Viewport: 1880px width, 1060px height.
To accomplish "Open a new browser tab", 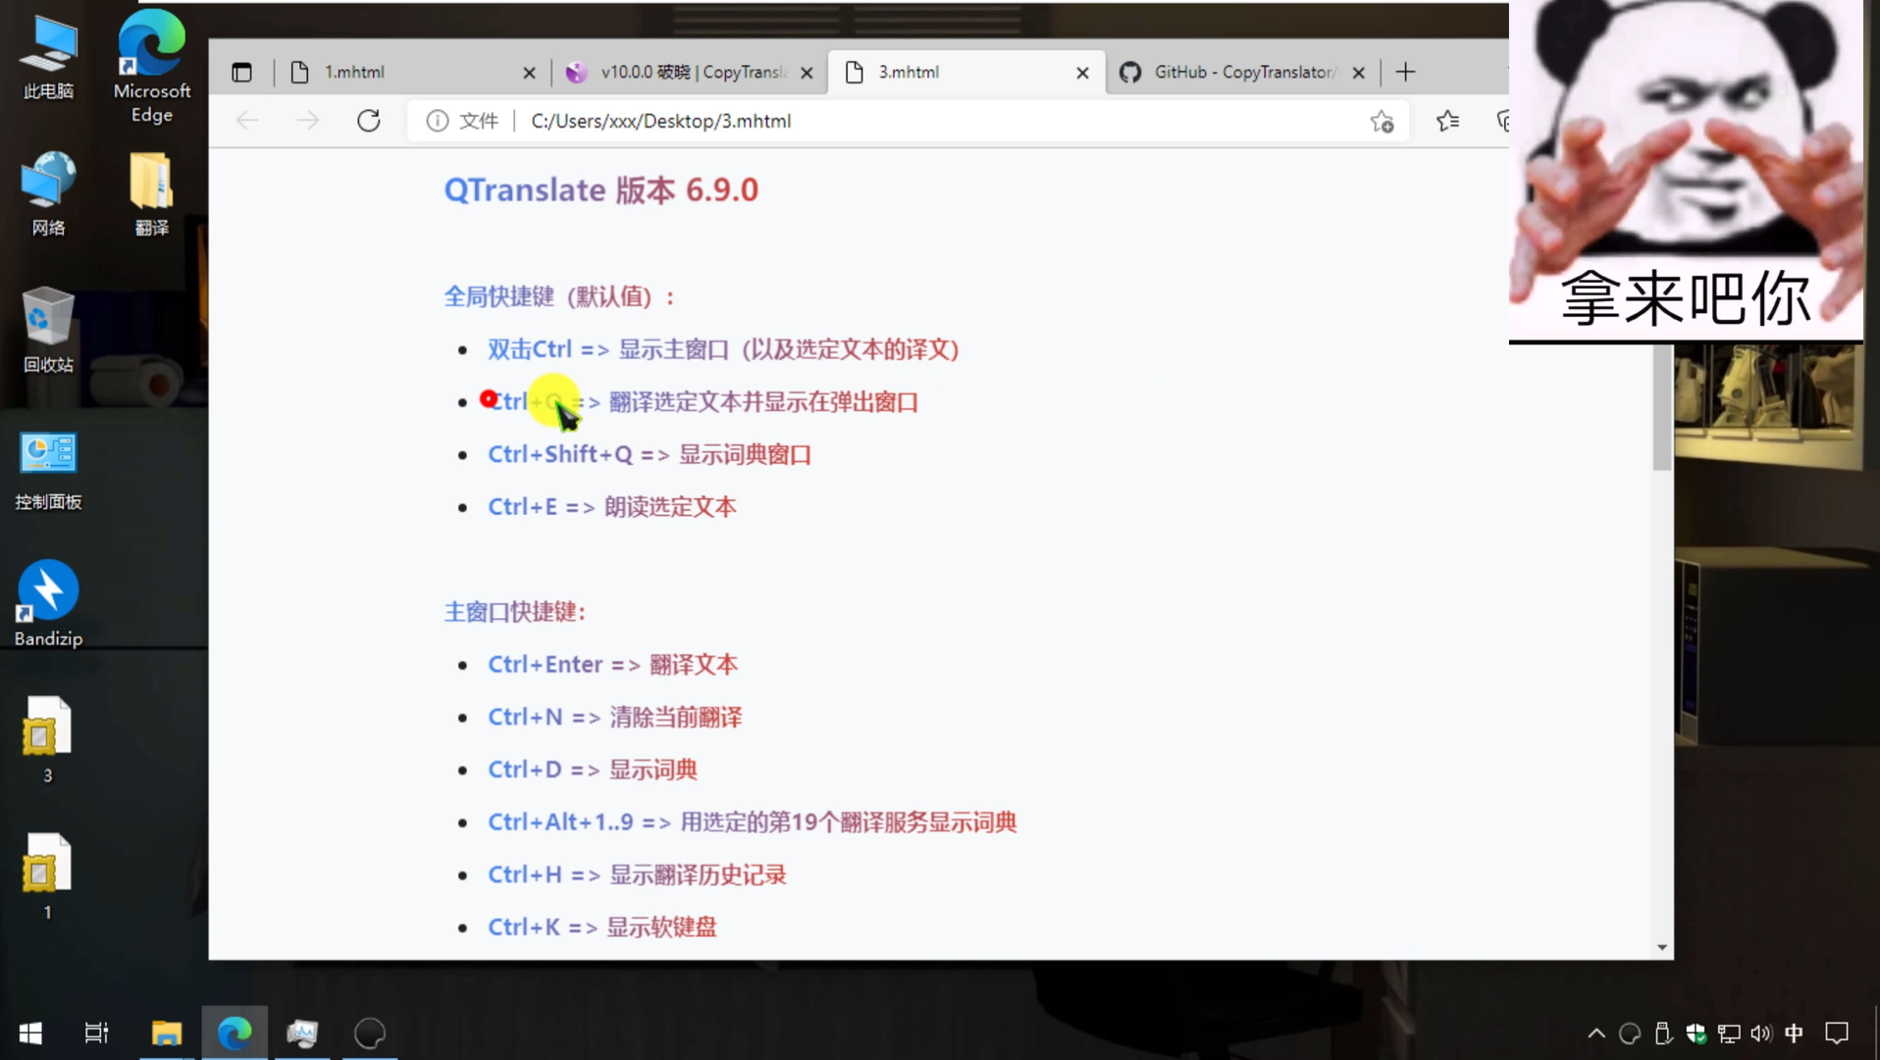I will tap(1405, 72).
